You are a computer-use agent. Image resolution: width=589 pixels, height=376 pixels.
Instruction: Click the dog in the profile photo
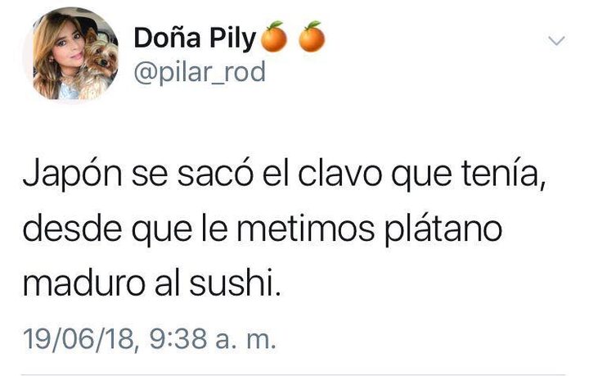click(x=97, y=64)
